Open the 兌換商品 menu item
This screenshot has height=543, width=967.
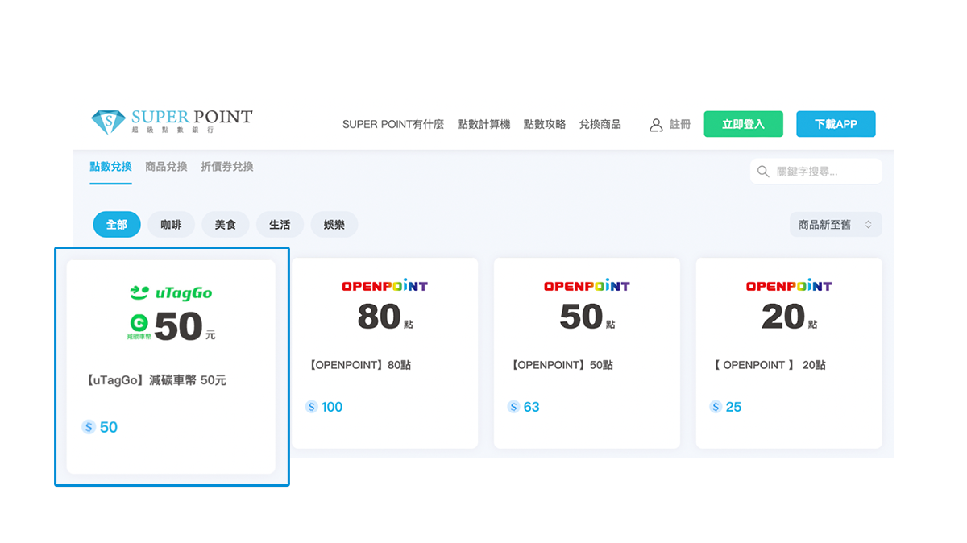click(600, 124)
